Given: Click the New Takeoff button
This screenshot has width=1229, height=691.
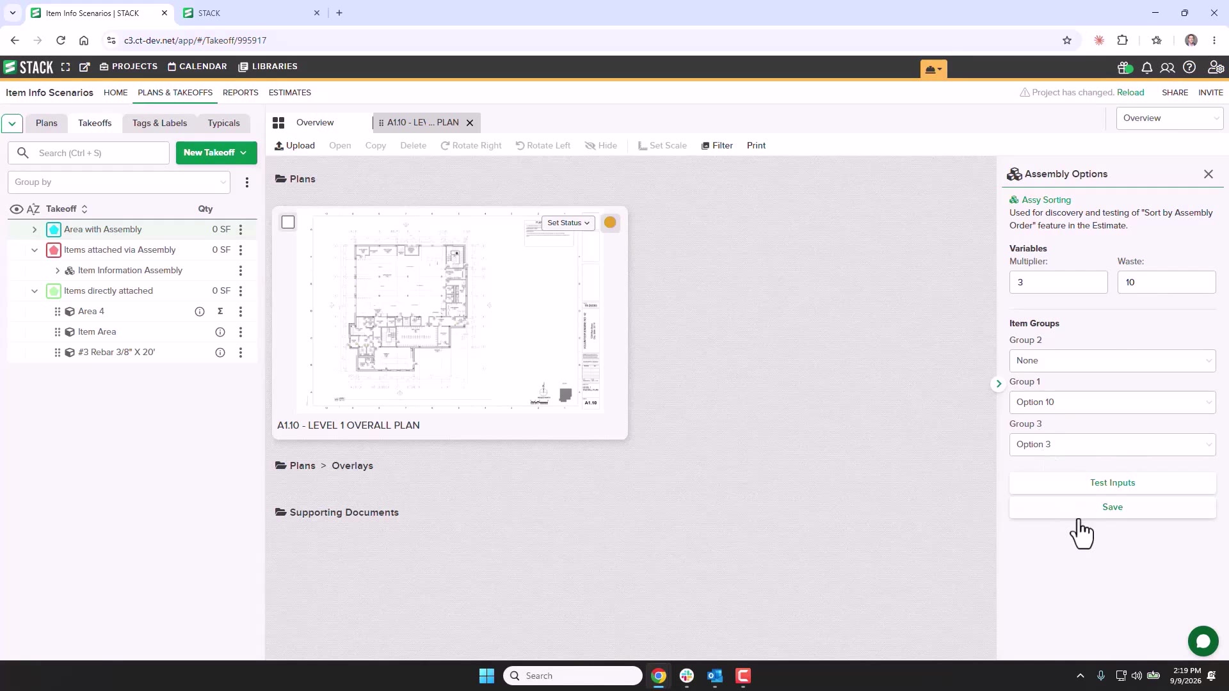Looking at the screenshot, I should point(216,153).
